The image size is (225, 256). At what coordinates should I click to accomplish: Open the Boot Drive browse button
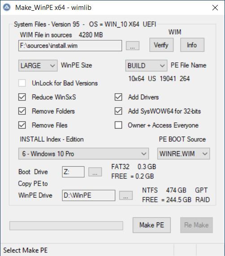coord(95,172)
